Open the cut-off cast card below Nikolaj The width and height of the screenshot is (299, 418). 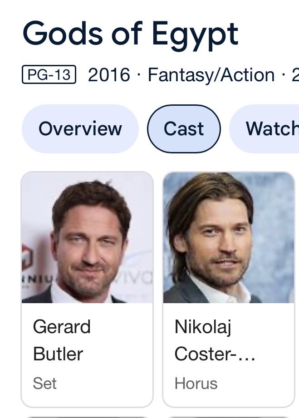coord(229,417)
